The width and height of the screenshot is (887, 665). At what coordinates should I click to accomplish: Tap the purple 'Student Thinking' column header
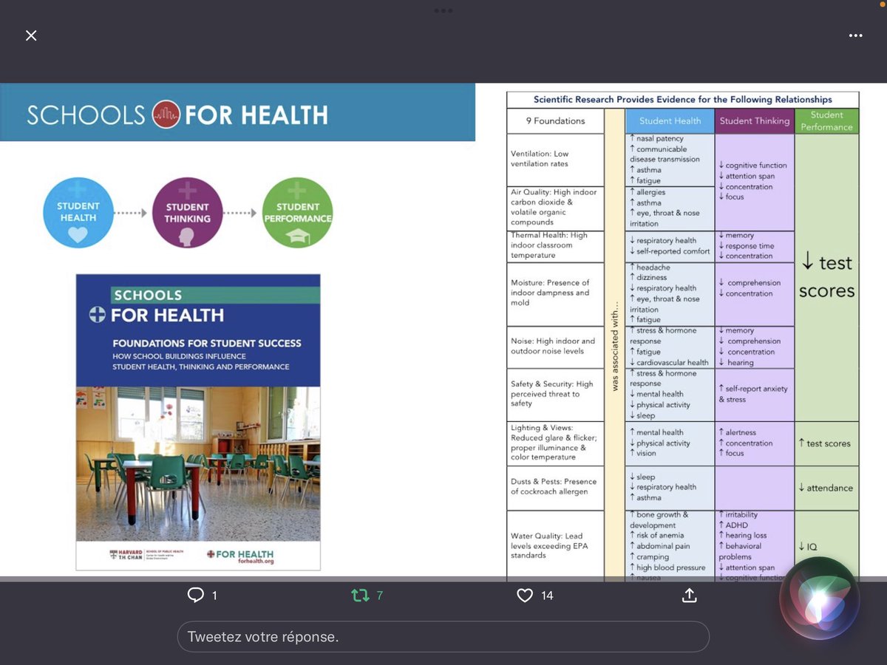[x=755, y=121]
